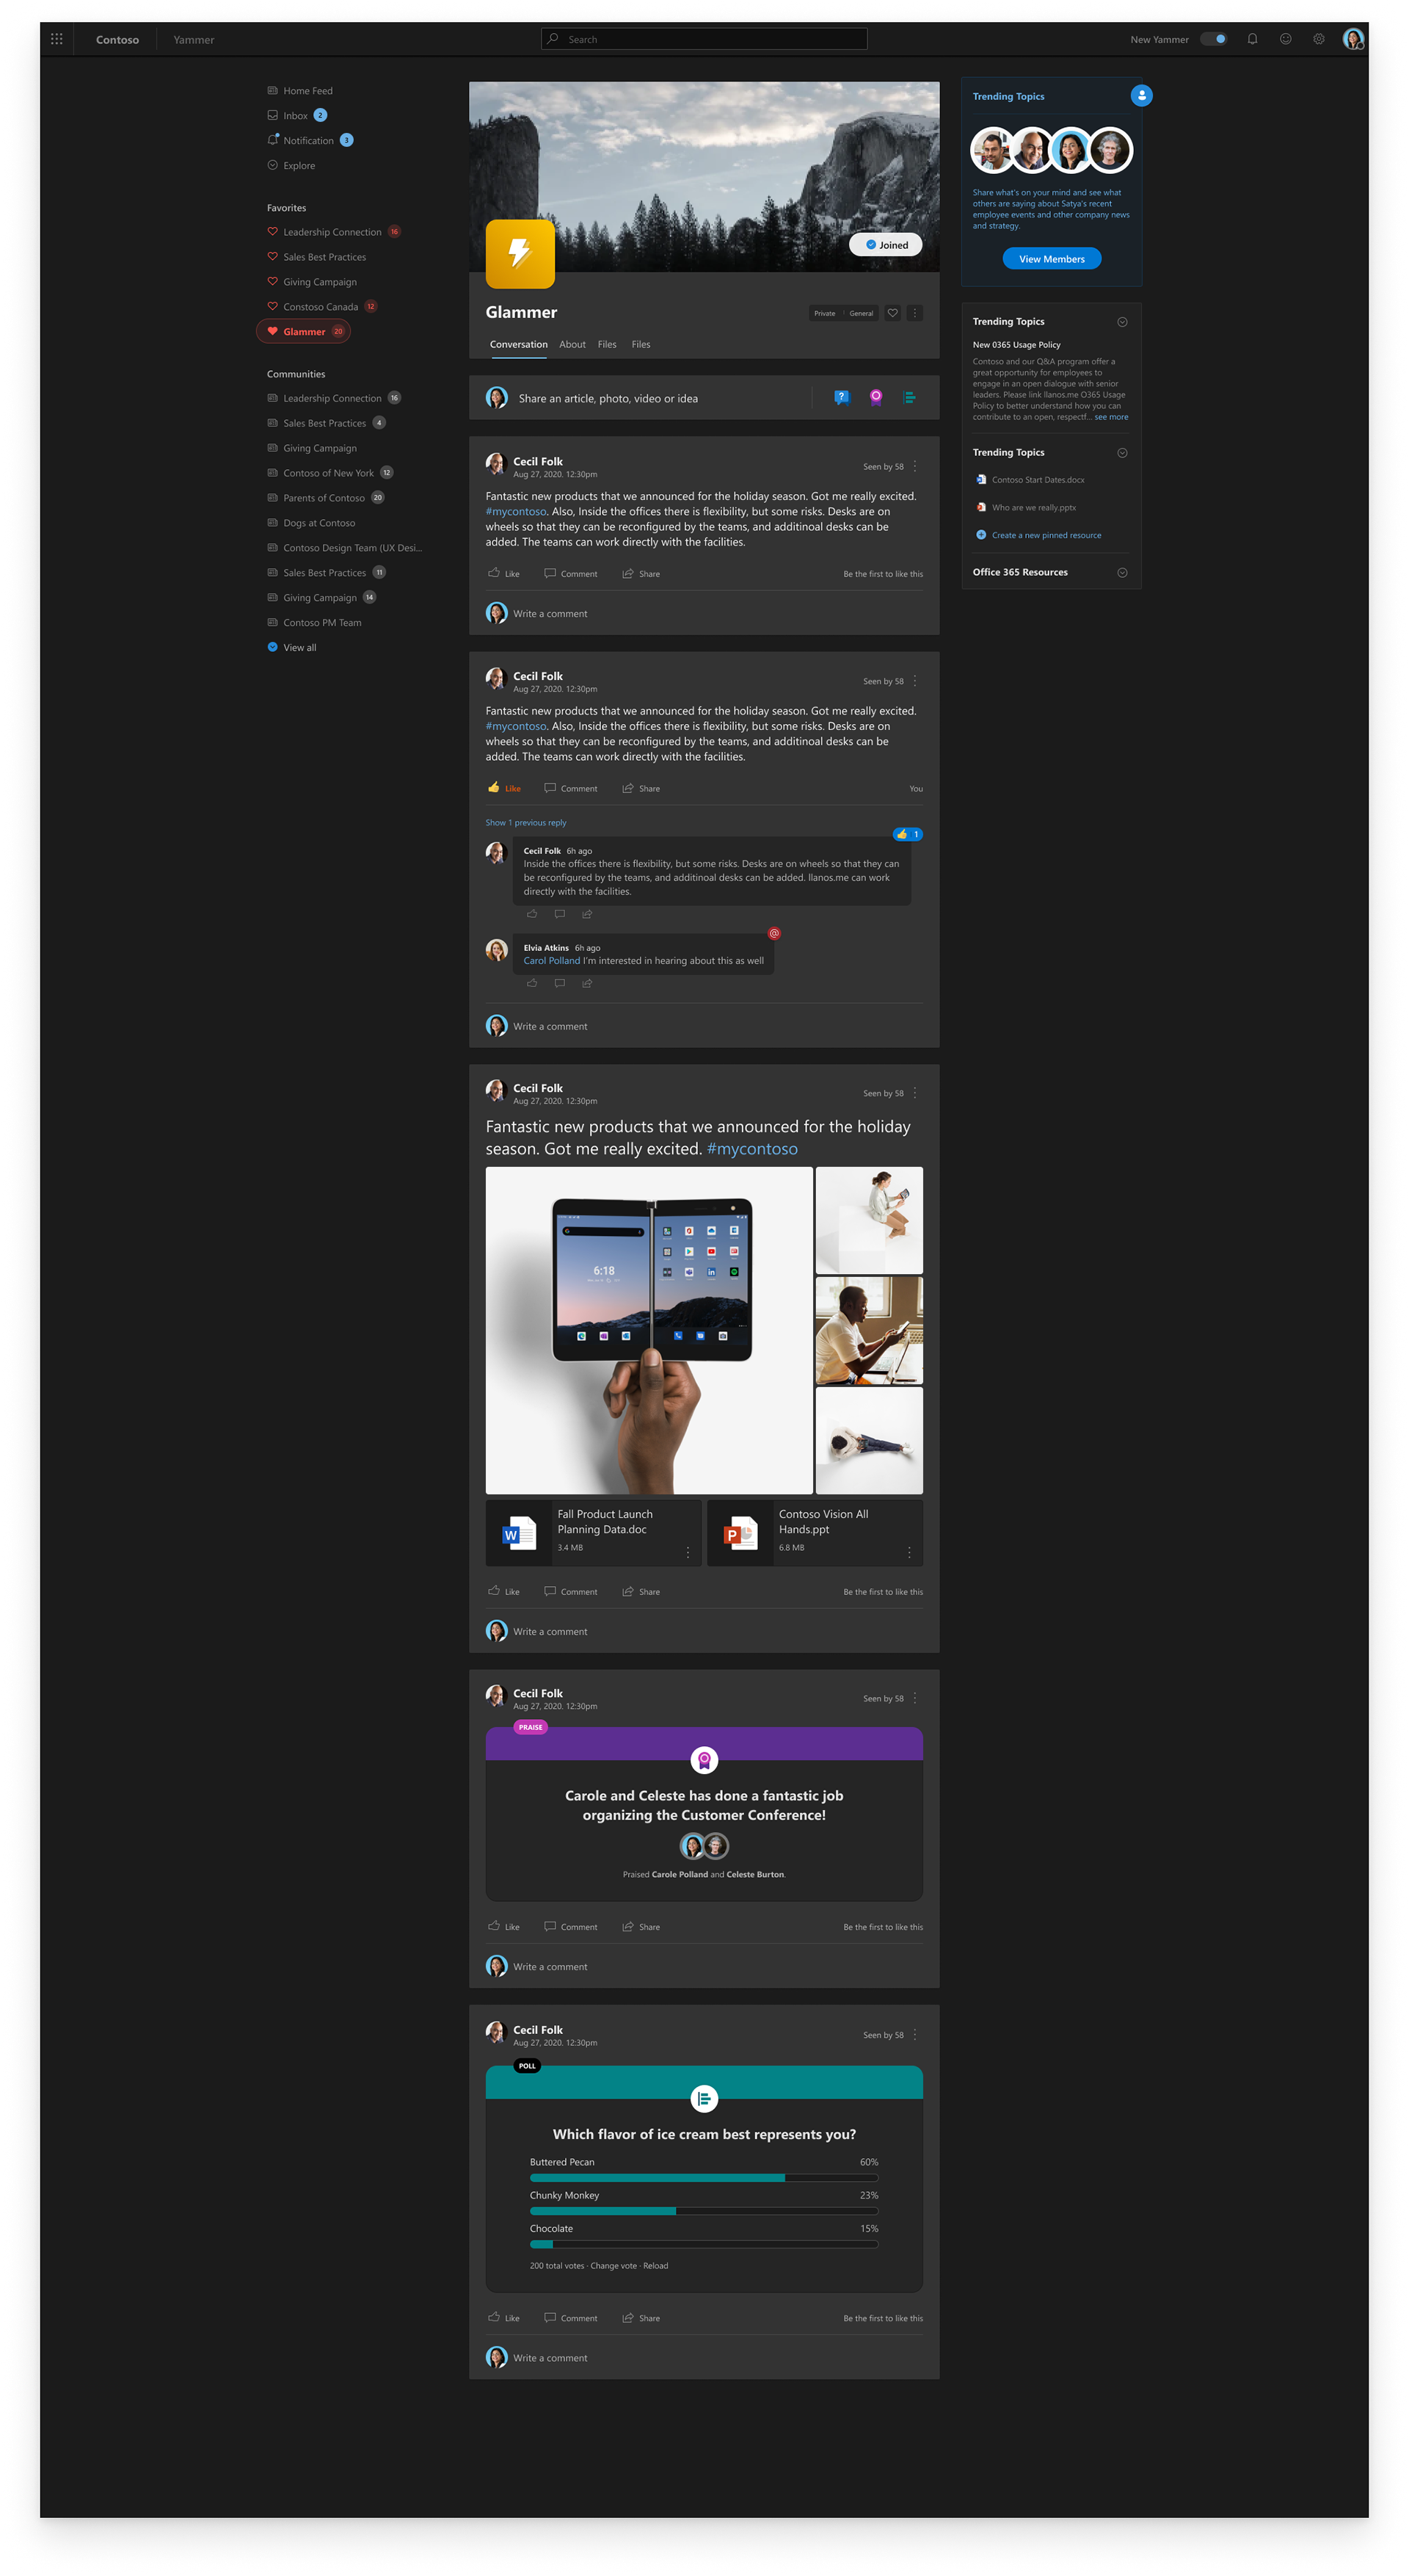Image resolution: width=1409 pixels, height=2576 pixels.
Task: Comment on Elvia Atkins' reply icon
Action: click(560, 983)
